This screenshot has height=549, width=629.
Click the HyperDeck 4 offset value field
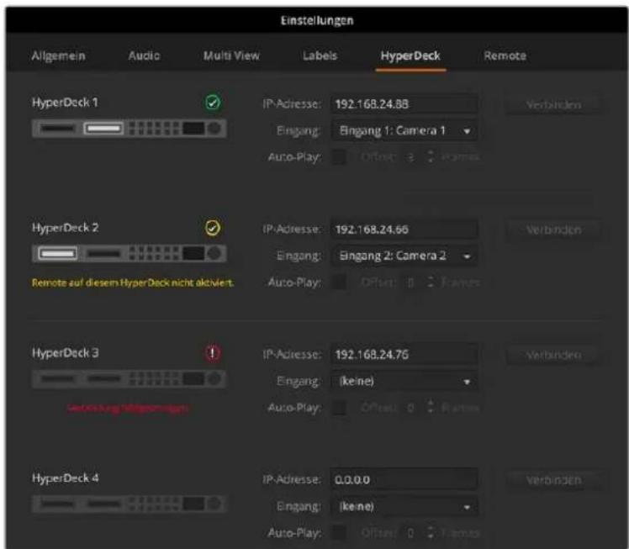(x=410, y=533)
